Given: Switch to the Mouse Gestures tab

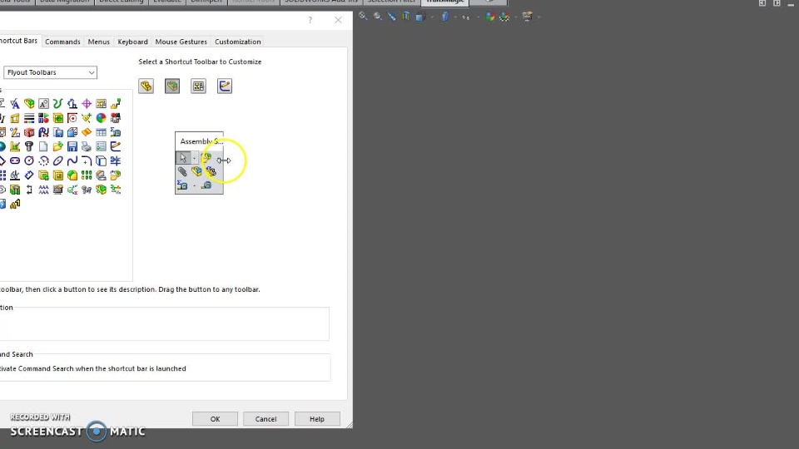Looking at the screenshot, I should click(x=181, y=42).
